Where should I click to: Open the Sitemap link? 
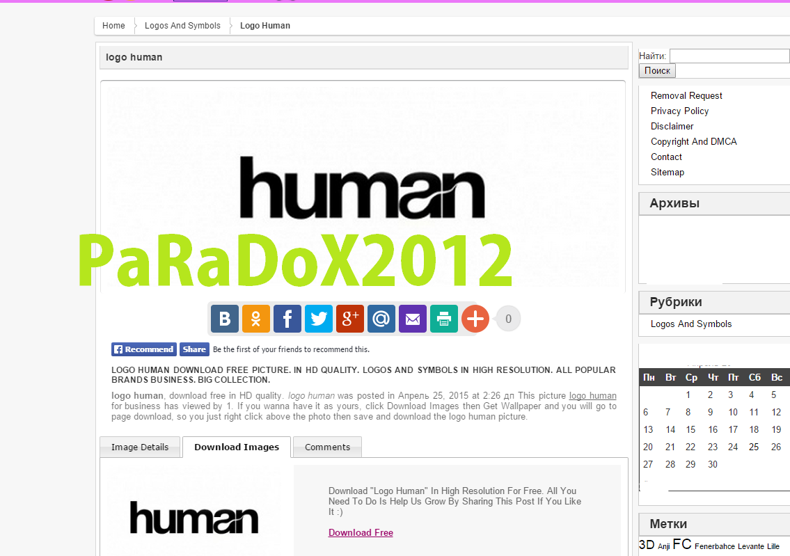[667, 173]
